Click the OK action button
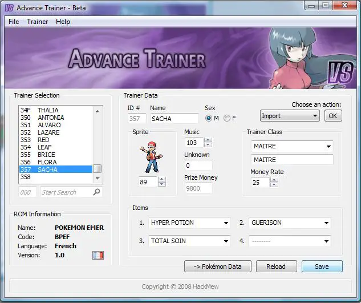 [333, 116]
